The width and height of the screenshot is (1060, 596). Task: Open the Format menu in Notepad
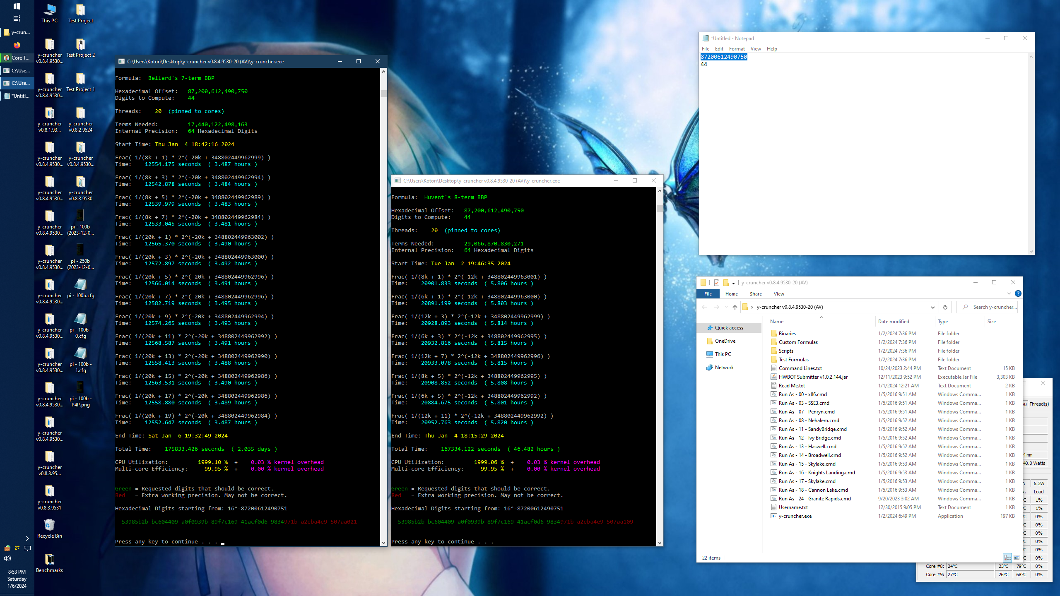737,49
